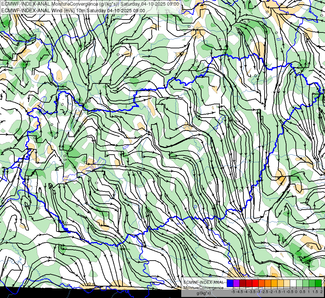The height and width of the screenshot is (298, 325).
Task: Click the '-4.5' legend tick label
Action: point(239,292)
